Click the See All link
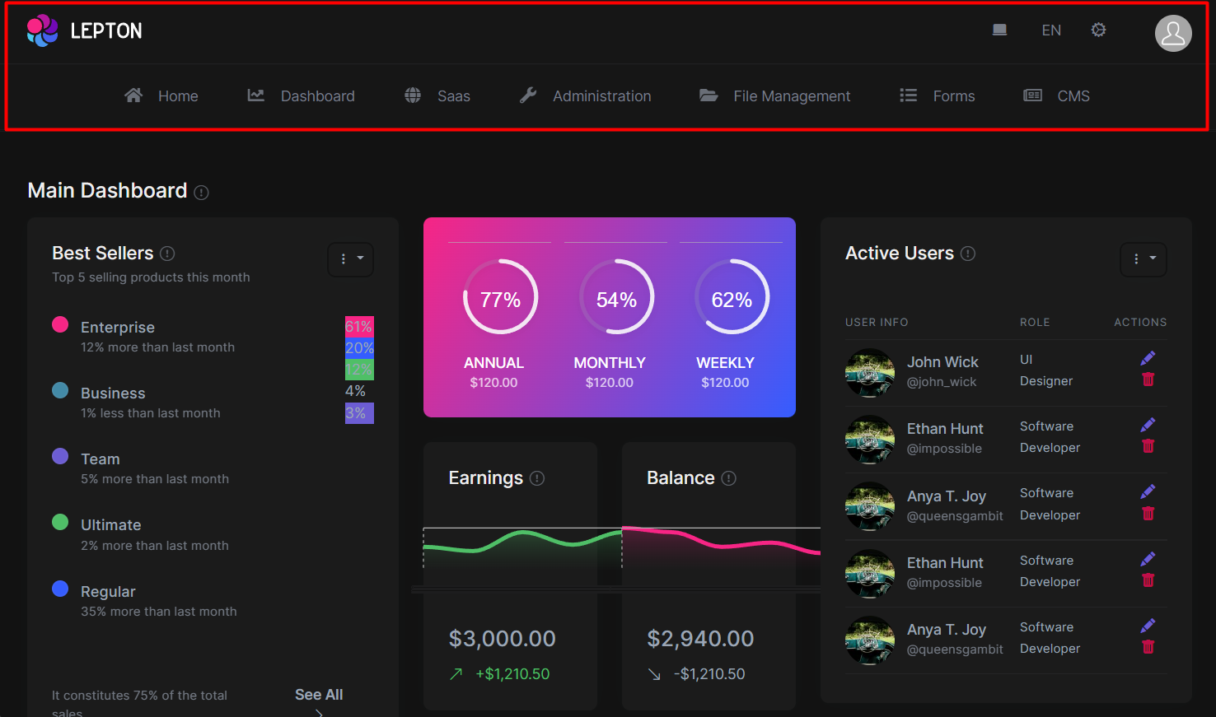This screenshot has width=1216, height=717. pos(319,695)
